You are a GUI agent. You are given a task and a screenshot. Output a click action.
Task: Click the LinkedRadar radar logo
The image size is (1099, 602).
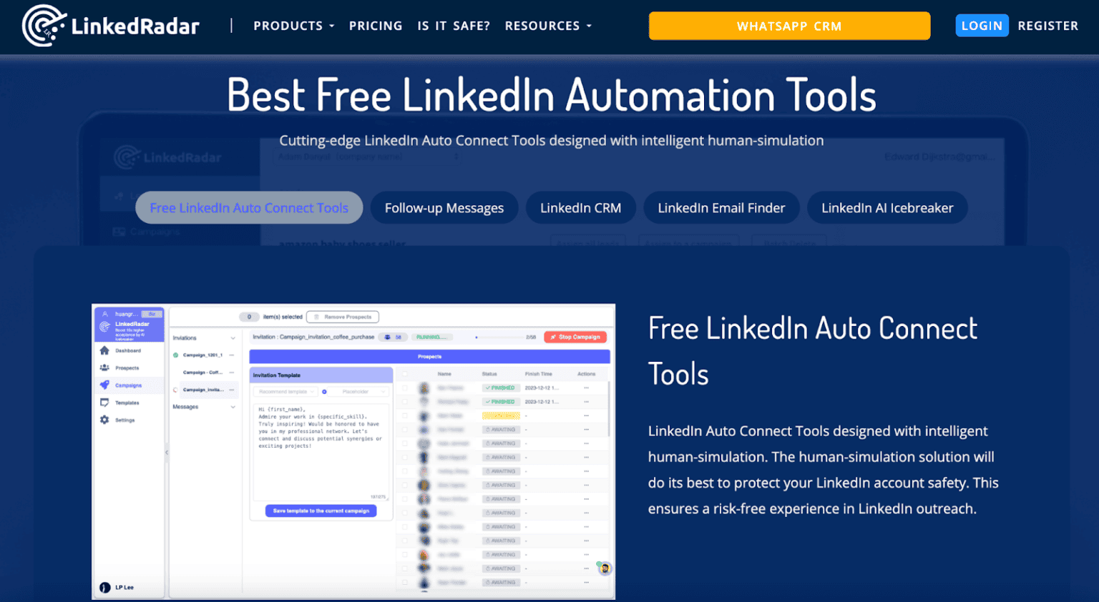(x=44, y=26)
